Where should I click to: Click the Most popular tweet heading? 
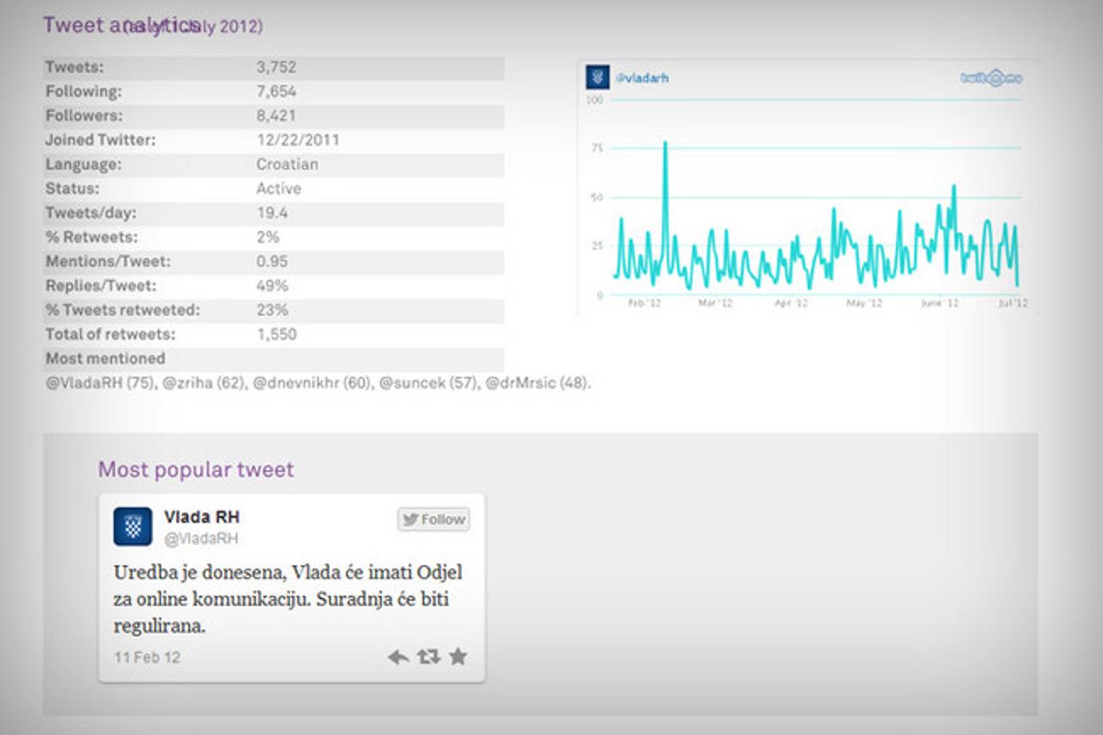pyautogui.click(x=196, y=470)
